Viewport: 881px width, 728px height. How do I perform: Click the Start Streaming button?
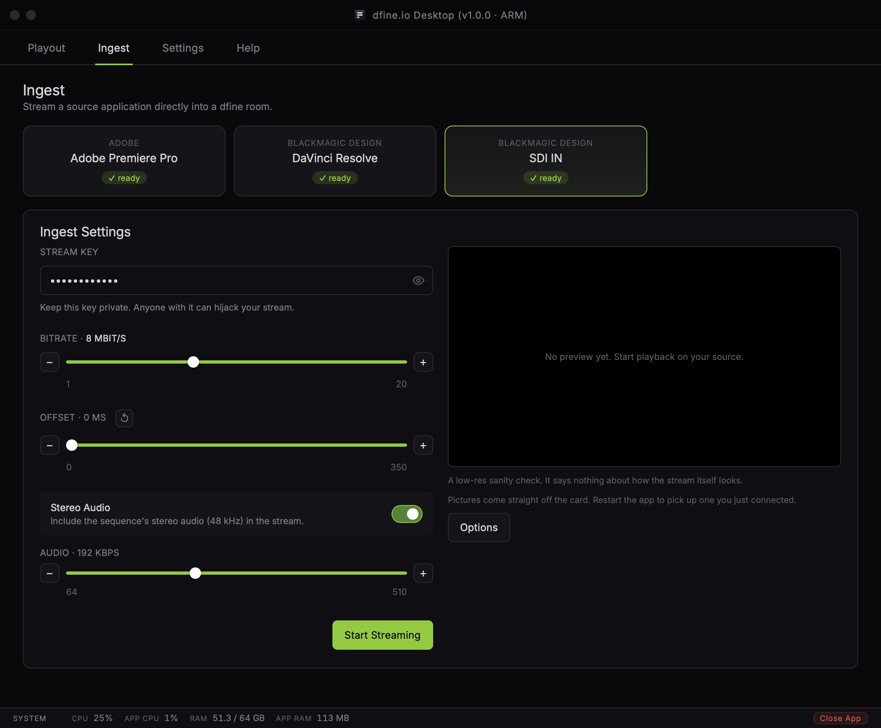point(382,635)
